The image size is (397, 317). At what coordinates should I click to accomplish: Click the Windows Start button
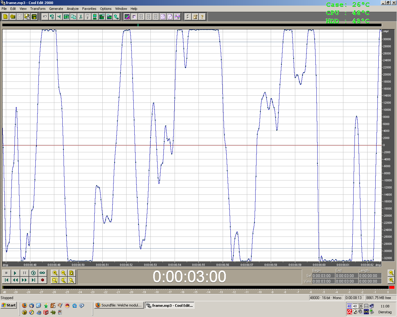9,305
